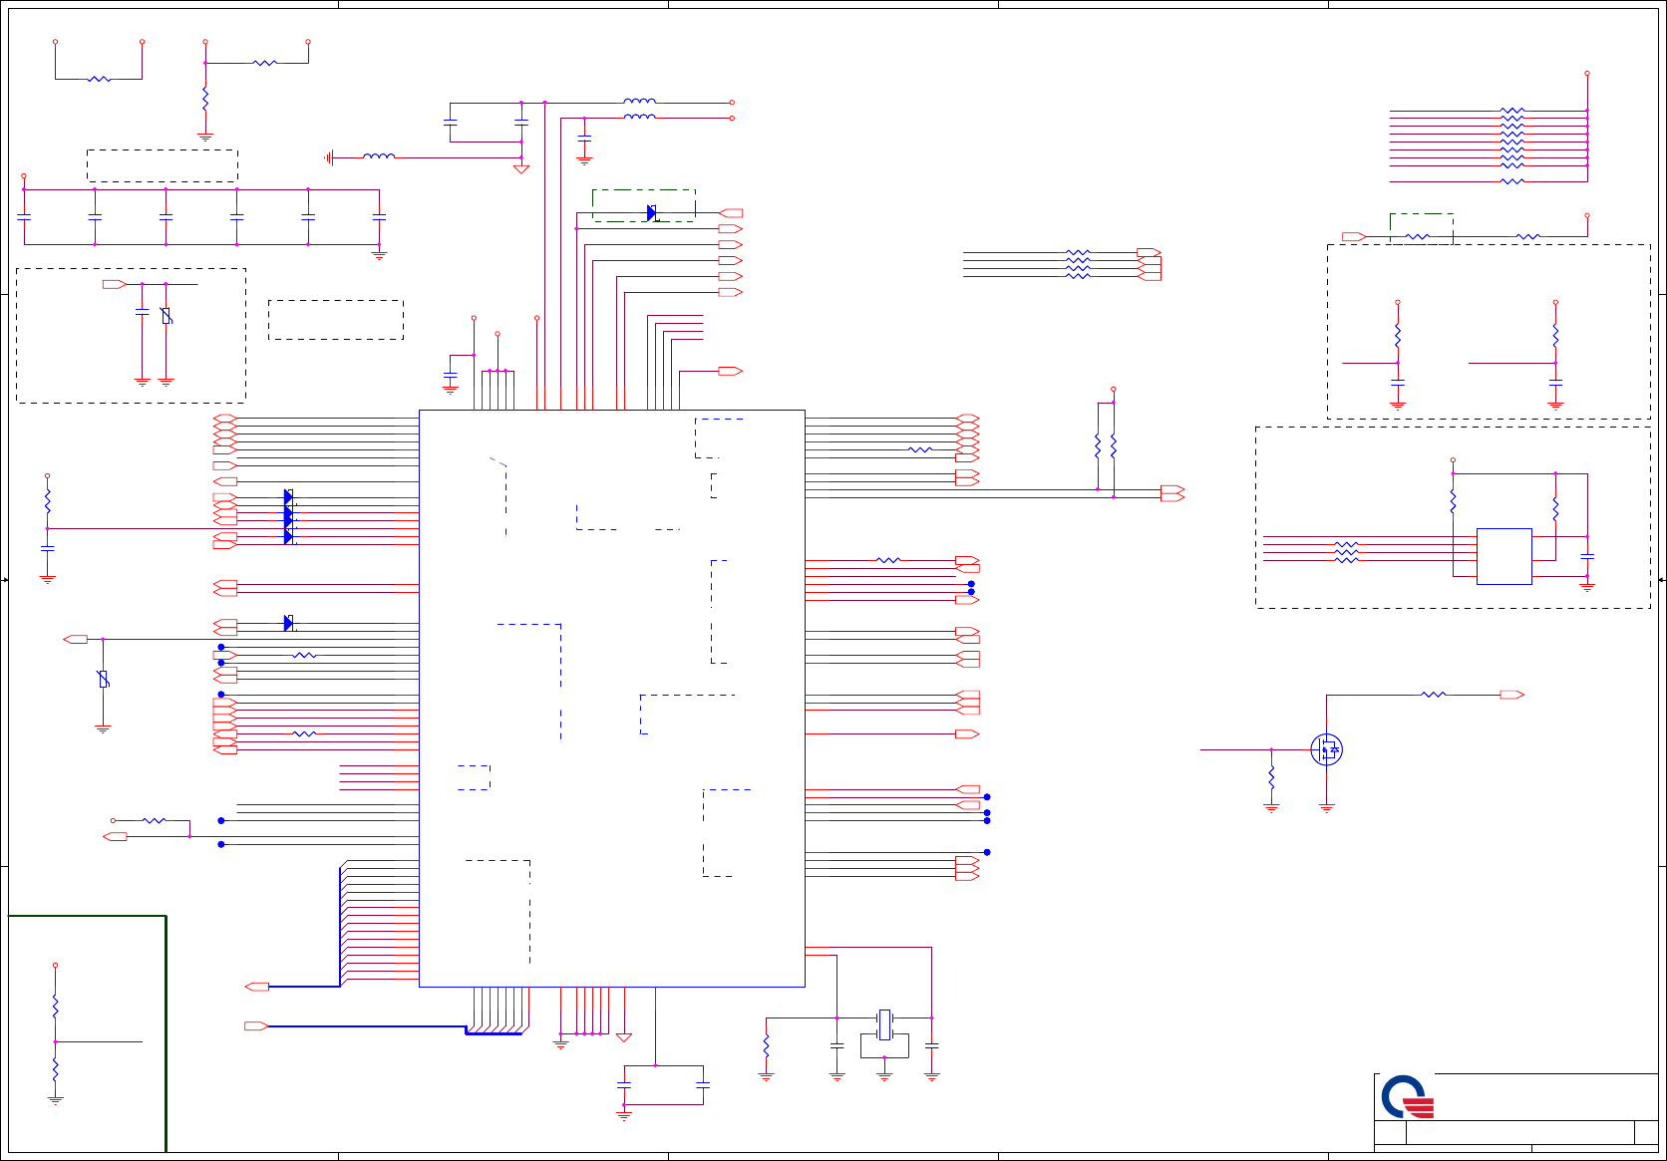1667x1161 pixels.
Task: Click the ground symbol beneath the MOSFET source
Action: (x=1326, y=808)
